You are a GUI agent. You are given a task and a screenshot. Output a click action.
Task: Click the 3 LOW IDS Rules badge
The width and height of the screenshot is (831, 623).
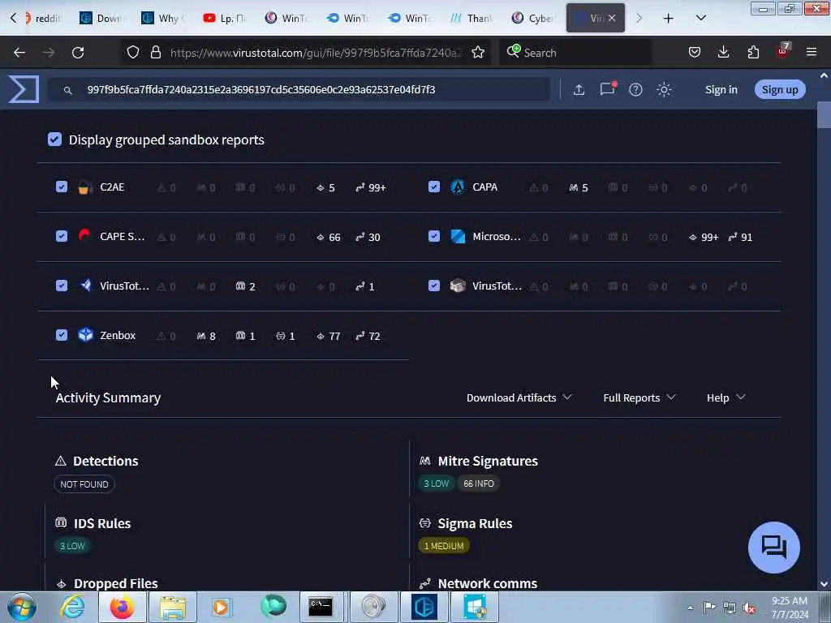tap(72, 546)
